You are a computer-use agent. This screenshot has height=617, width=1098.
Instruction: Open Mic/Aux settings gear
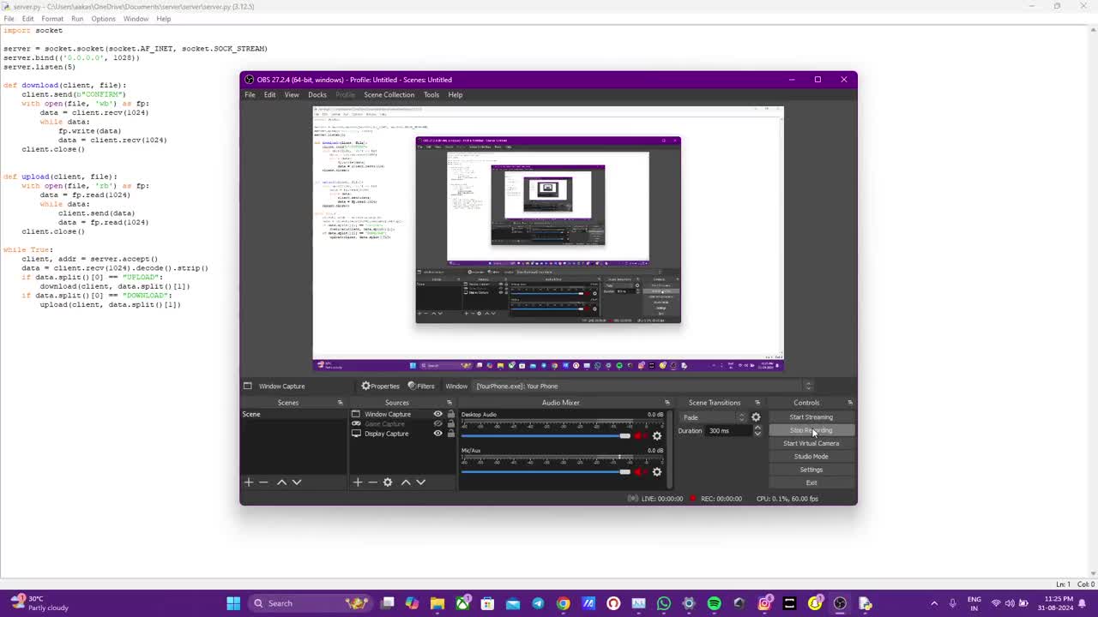(x=657, y=472)
